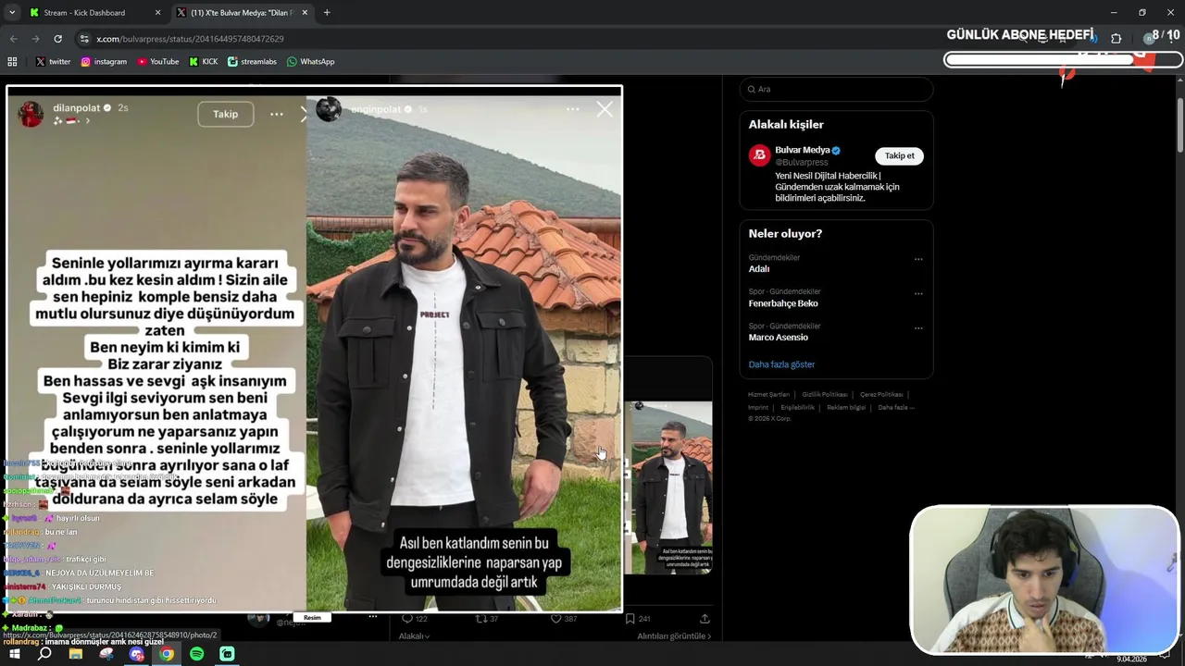1185x666 pixels.
Task: Open Windows taskbar search
Action: pyautogui.click(x=44, y=654)
